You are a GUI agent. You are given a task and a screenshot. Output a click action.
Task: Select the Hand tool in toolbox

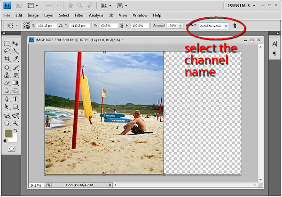click(7, 123)
